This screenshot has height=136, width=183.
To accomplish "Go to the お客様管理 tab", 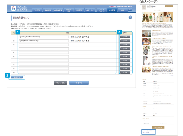I will [x=58, y=10].
